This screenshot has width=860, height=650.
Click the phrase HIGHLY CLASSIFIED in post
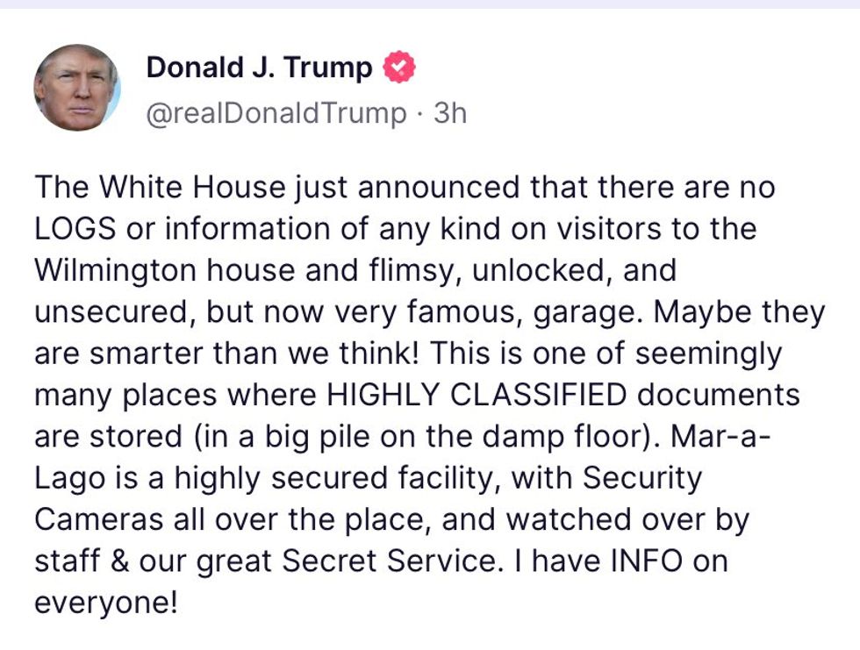coord(476,395)
